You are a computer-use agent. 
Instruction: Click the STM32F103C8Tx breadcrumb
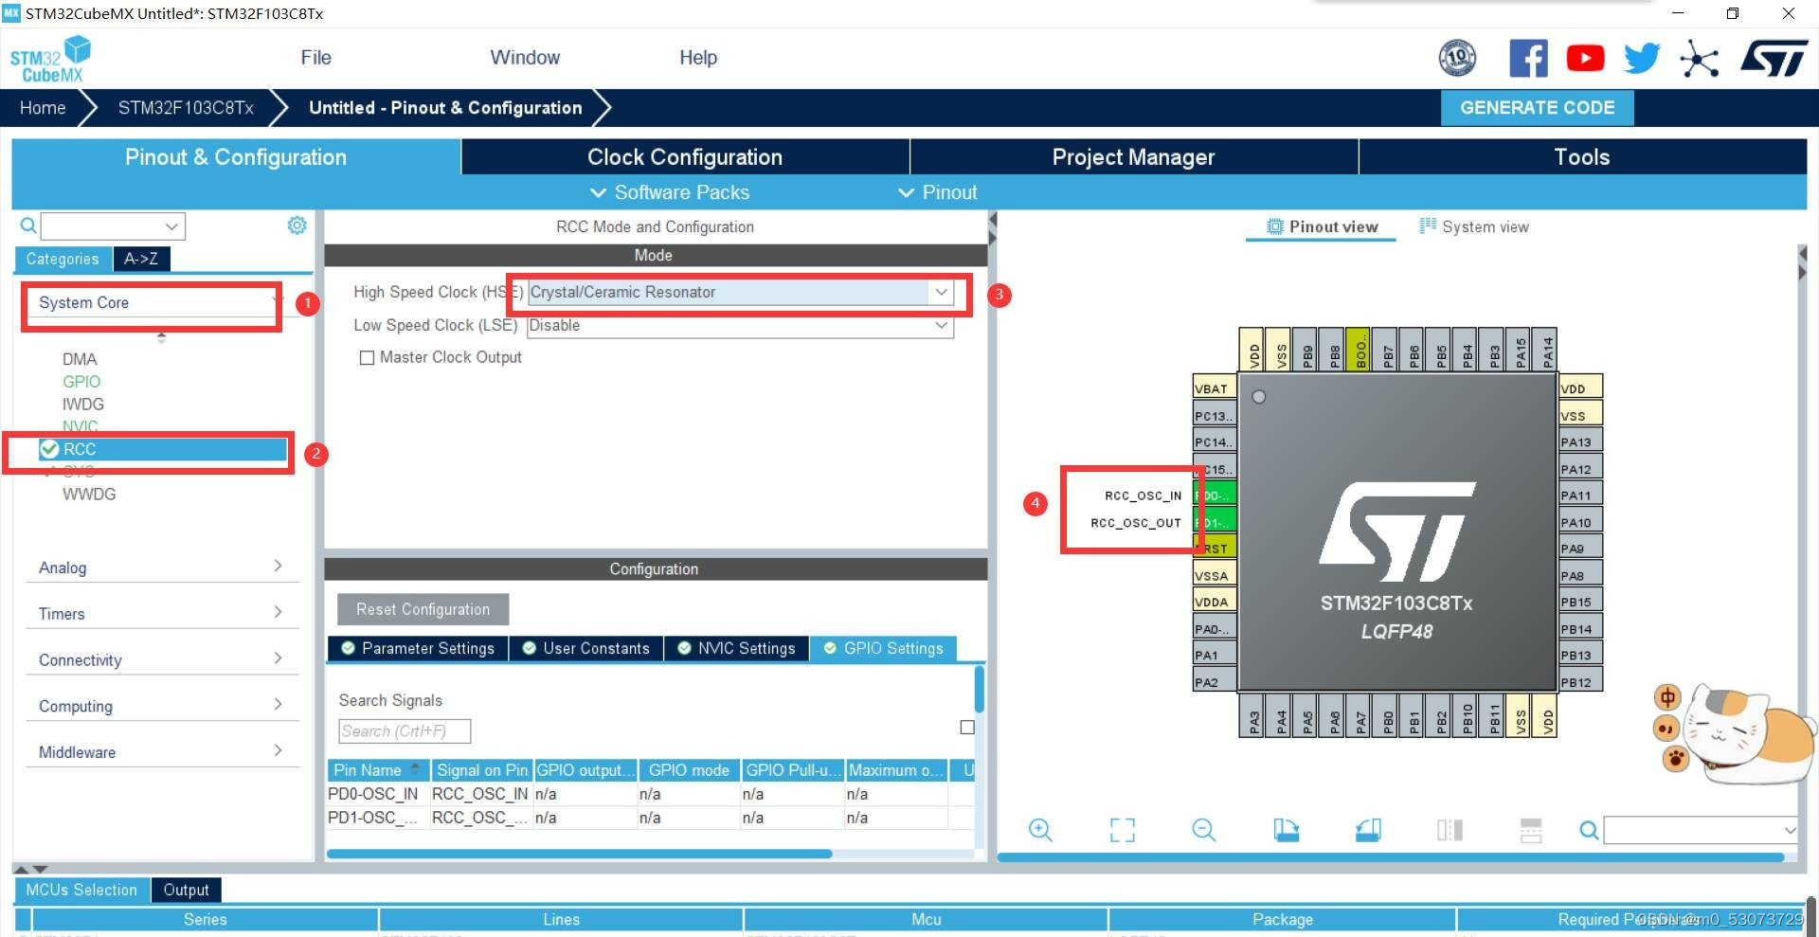(x=186, y=108)
